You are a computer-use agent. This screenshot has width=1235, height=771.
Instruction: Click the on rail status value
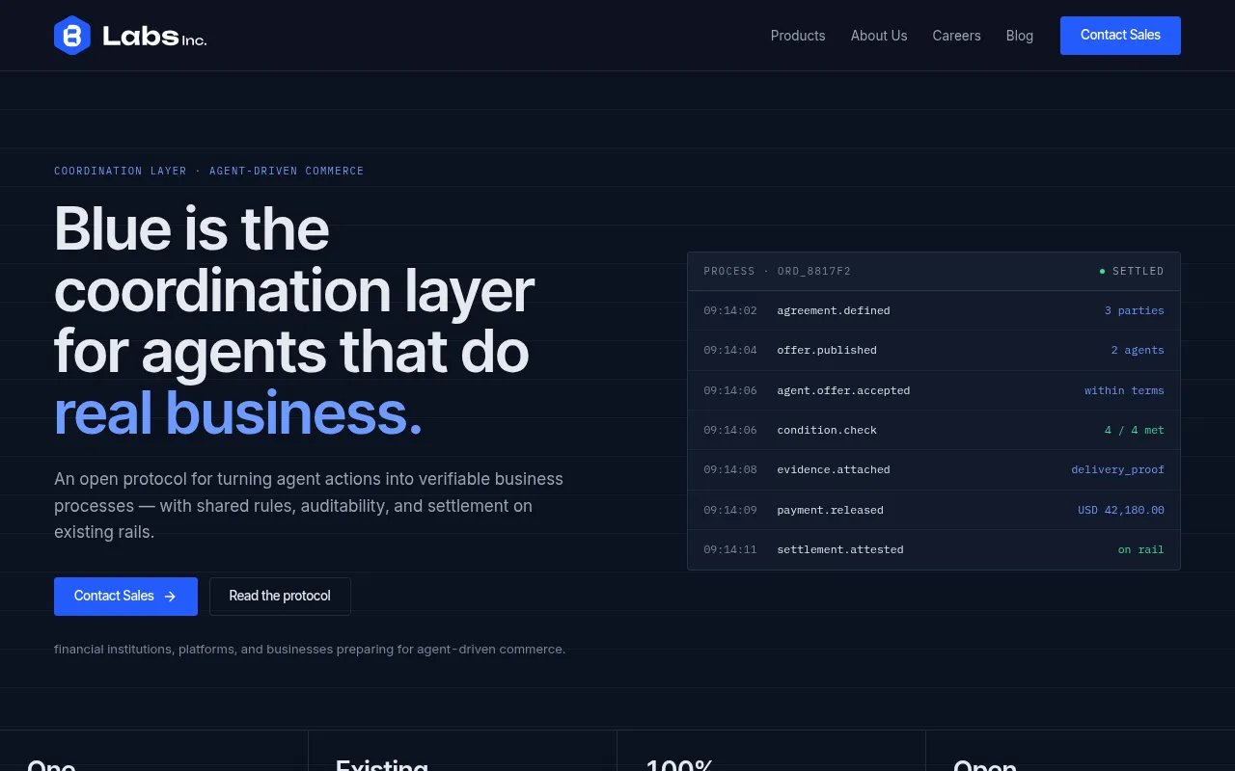tap(1141, 549)
